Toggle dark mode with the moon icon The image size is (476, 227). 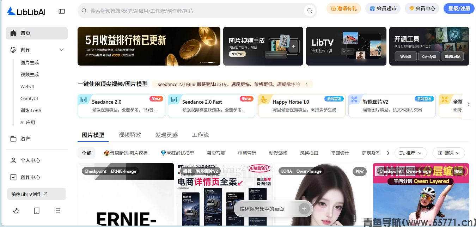(x=16, y=211)
